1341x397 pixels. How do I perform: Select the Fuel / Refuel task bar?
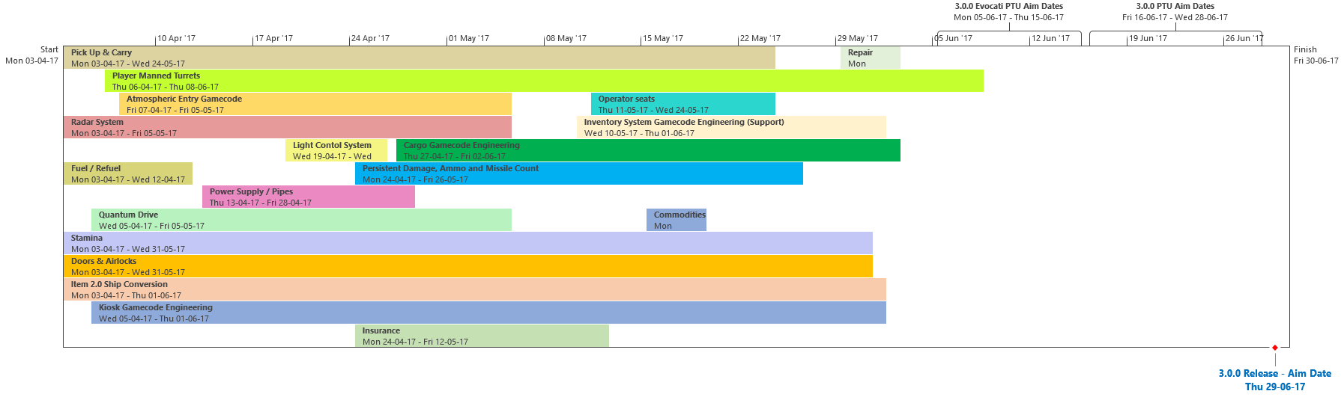coord(127,173)
